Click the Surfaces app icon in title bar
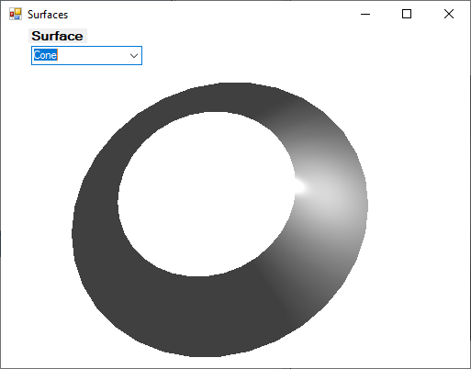Screen dimensions: 471x369 pos(16,14)
